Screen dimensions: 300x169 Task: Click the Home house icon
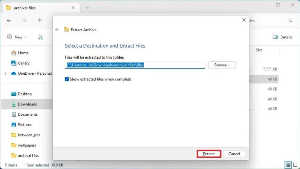(13, 53)
